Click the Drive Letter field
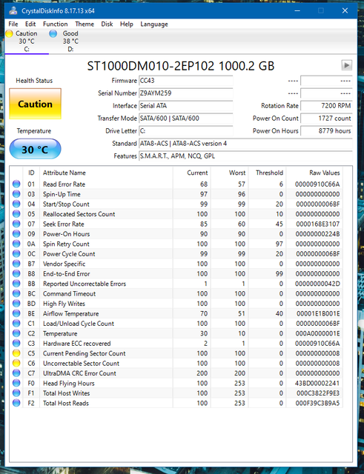This screenshot has width=364, height=474. coord(186,131)
